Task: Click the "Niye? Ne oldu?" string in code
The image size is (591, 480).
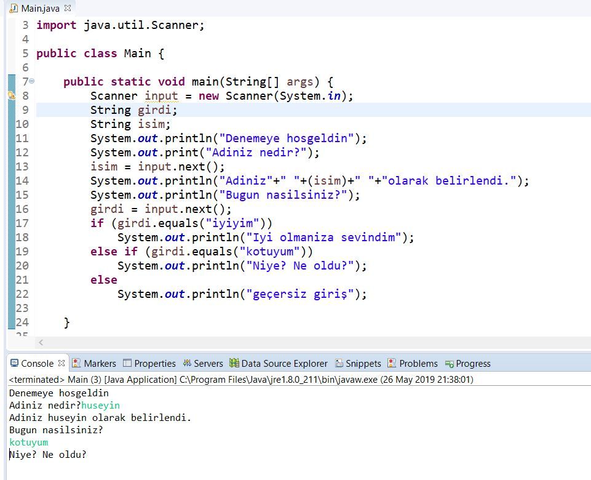Action: coord(300,266)
